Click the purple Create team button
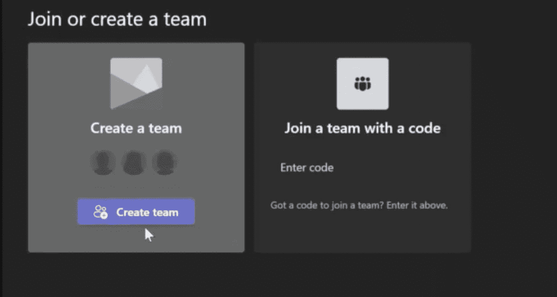The width and height of the screenshot is (557, 297). 136,212
